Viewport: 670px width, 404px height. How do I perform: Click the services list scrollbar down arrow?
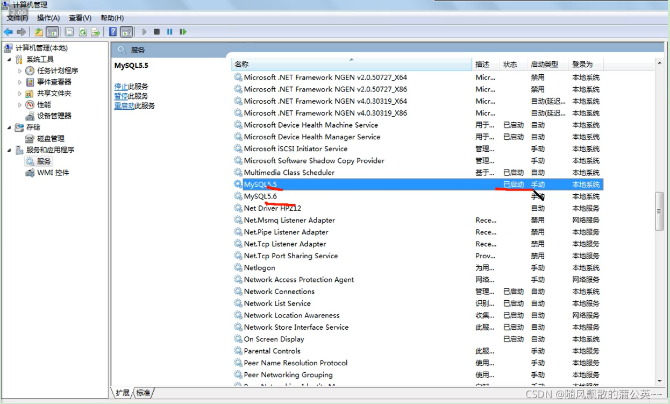coord(659,380)
